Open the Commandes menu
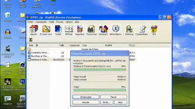Screen dimensions: 195x109 (x=41, y=22)
